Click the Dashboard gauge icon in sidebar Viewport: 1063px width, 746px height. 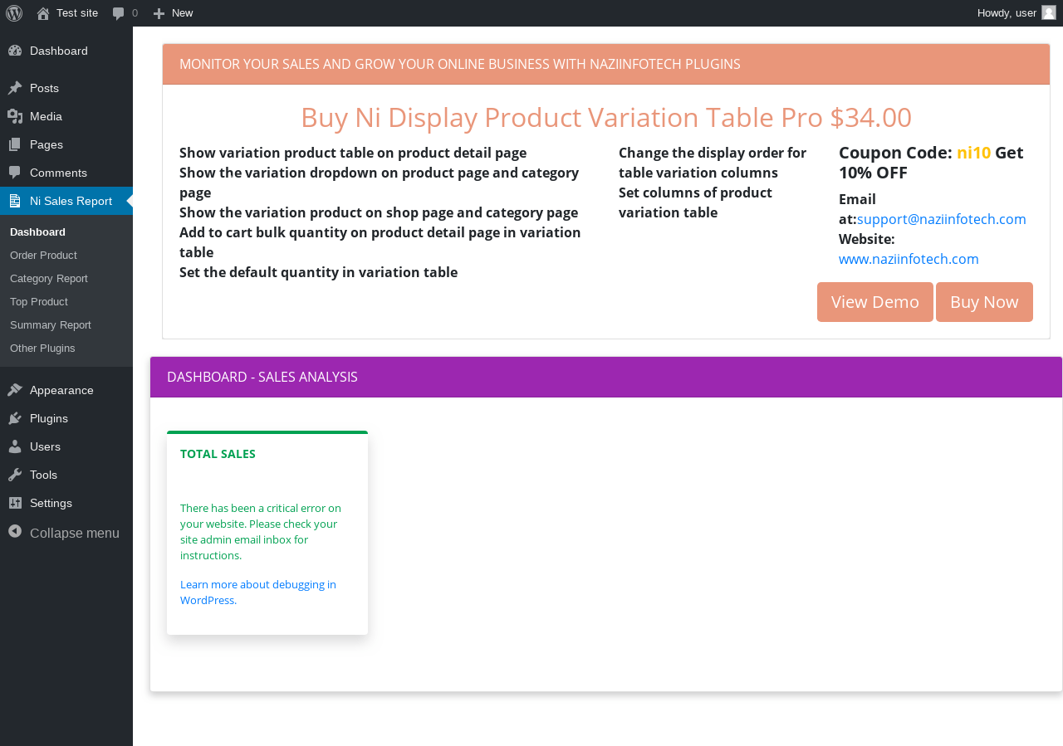pos(15,51)
